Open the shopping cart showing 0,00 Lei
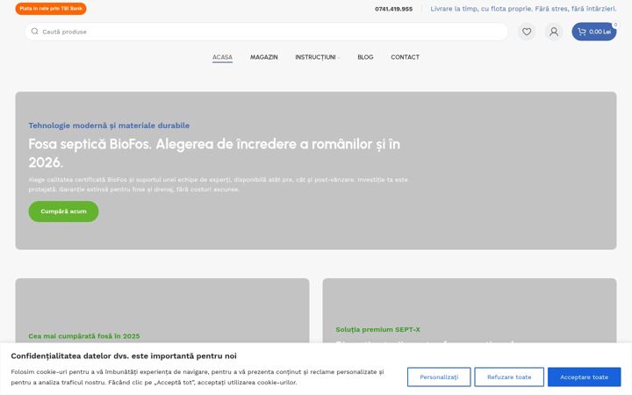This screenshot has height=395, width=632. pos(593,32)
